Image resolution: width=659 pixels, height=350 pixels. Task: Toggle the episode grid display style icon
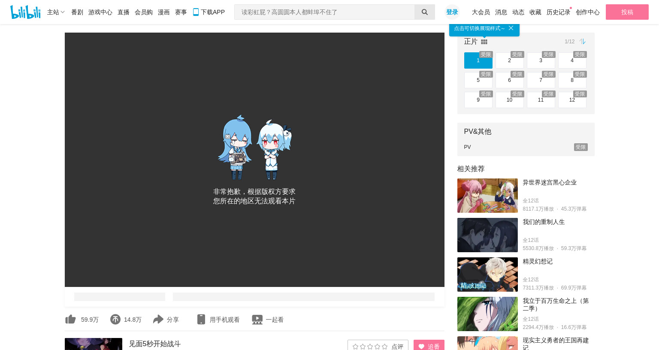(x=484, y=42)
